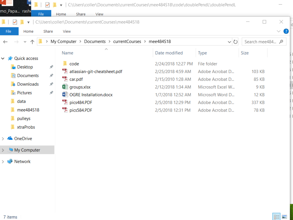
Task: Click Properties icon in background window toolbar
Action: (48, 5)
